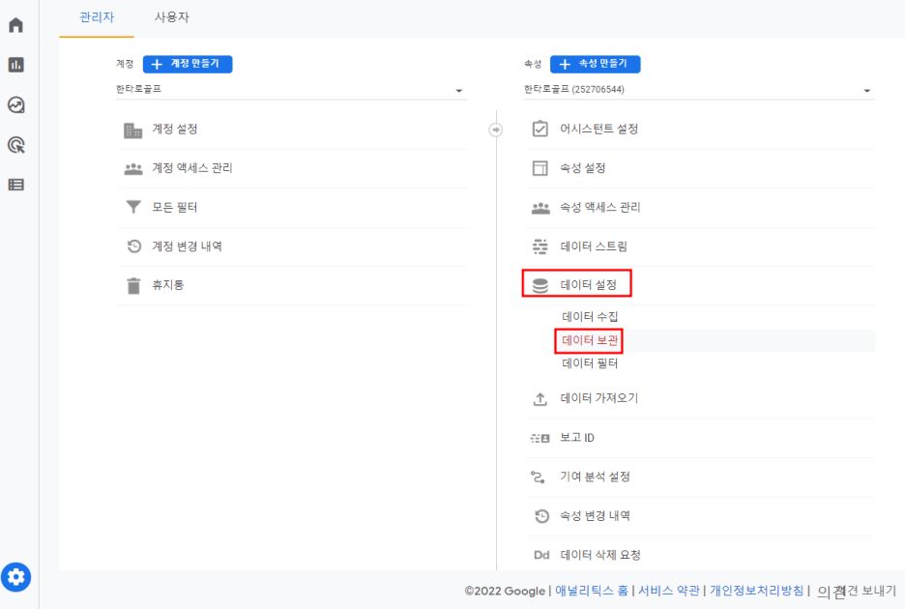Image resolution: width=905 pixels, height=609 pixels.
Task: Open the Explore icon in sidebar
Action: pyautogui.click(x=16, y=104)
